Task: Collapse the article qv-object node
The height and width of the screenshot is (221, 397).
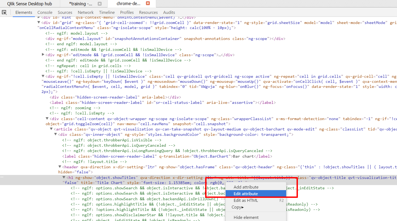Action: 51,129
